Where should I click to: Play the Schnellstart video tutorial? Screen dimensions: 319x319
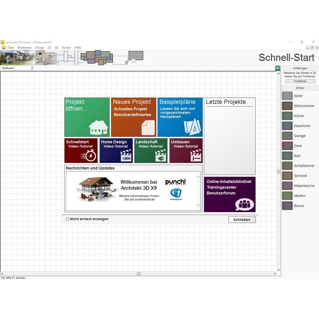[x=81, y=150]
